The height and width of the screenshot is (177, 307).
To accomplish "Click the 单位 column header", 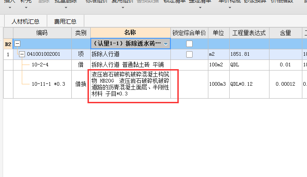I will 219,33.
